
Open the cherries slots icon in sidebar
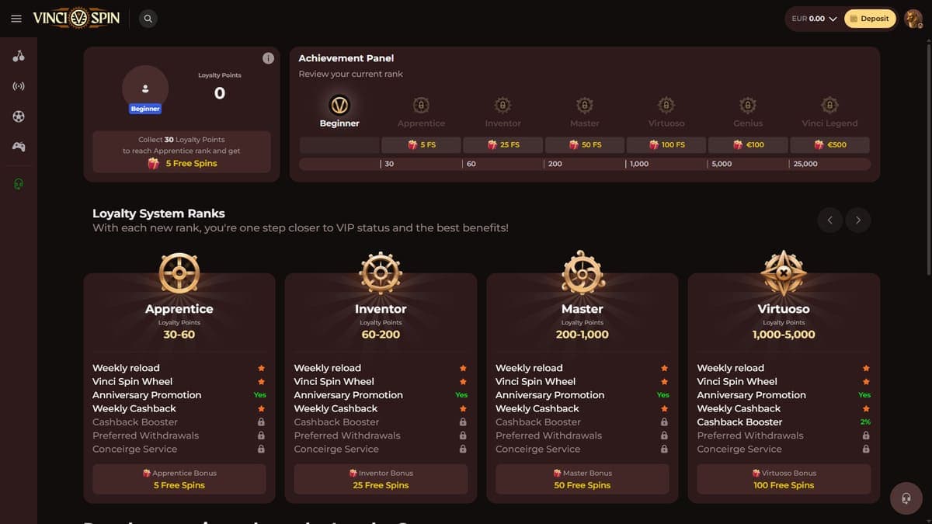[x=19, y=56]
